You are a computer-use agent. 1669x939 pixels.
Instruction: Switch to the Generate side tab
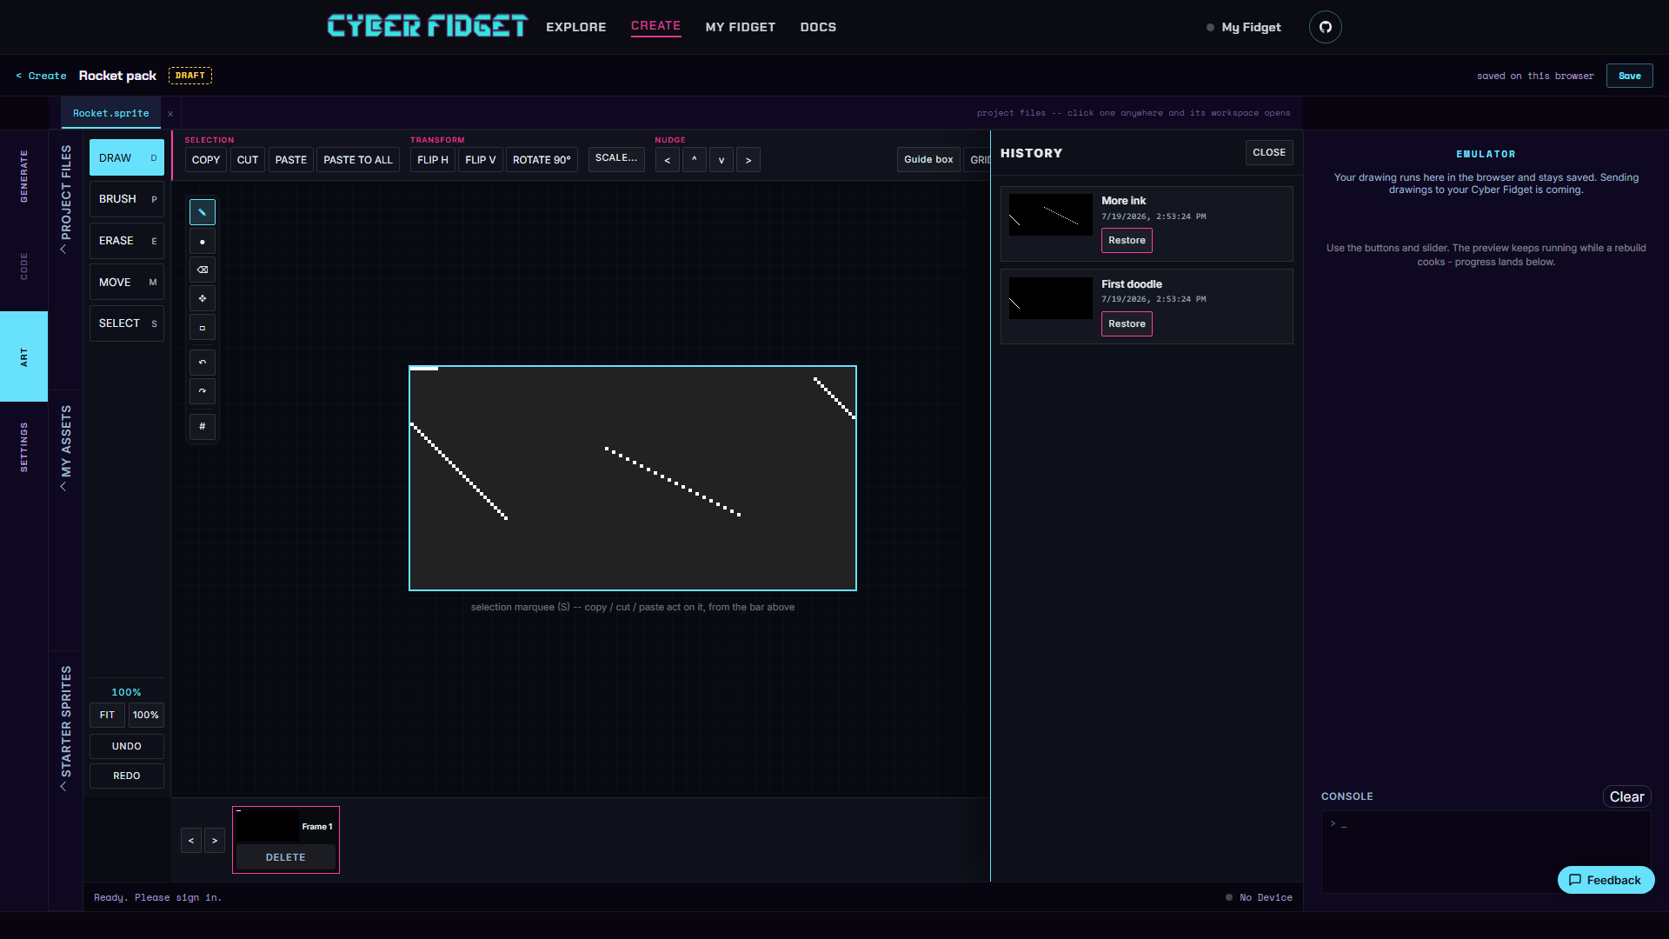point(23,176)
